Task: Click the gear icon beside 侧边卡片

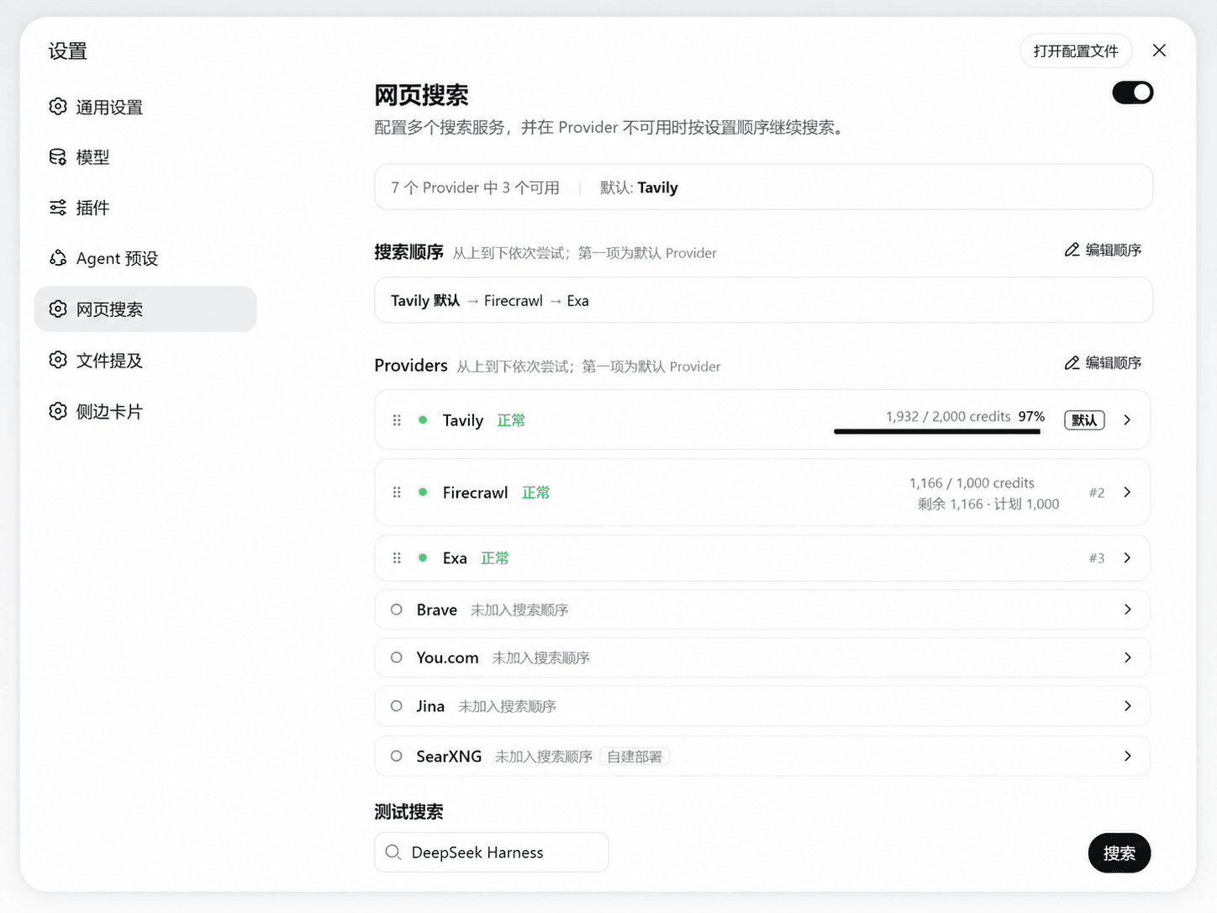Action: 58,411
